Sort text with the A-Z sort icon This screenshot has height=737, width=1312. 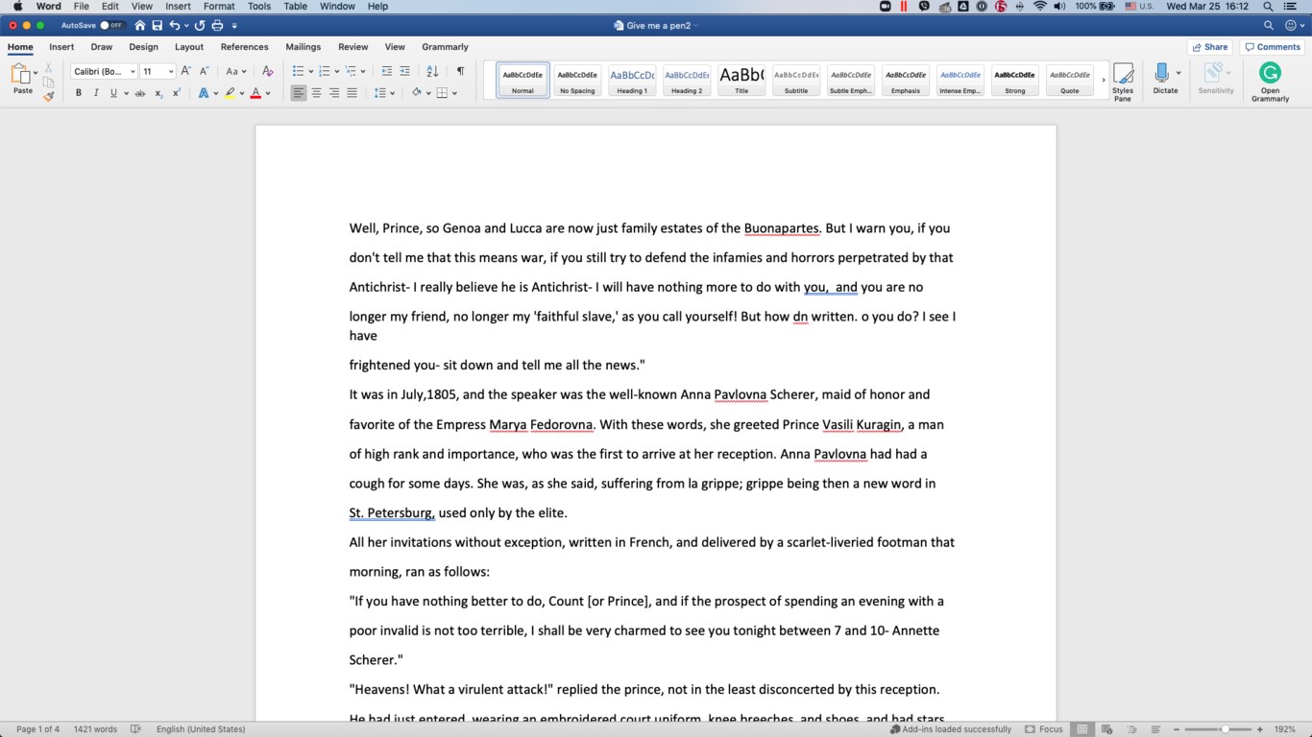[432, 71]
